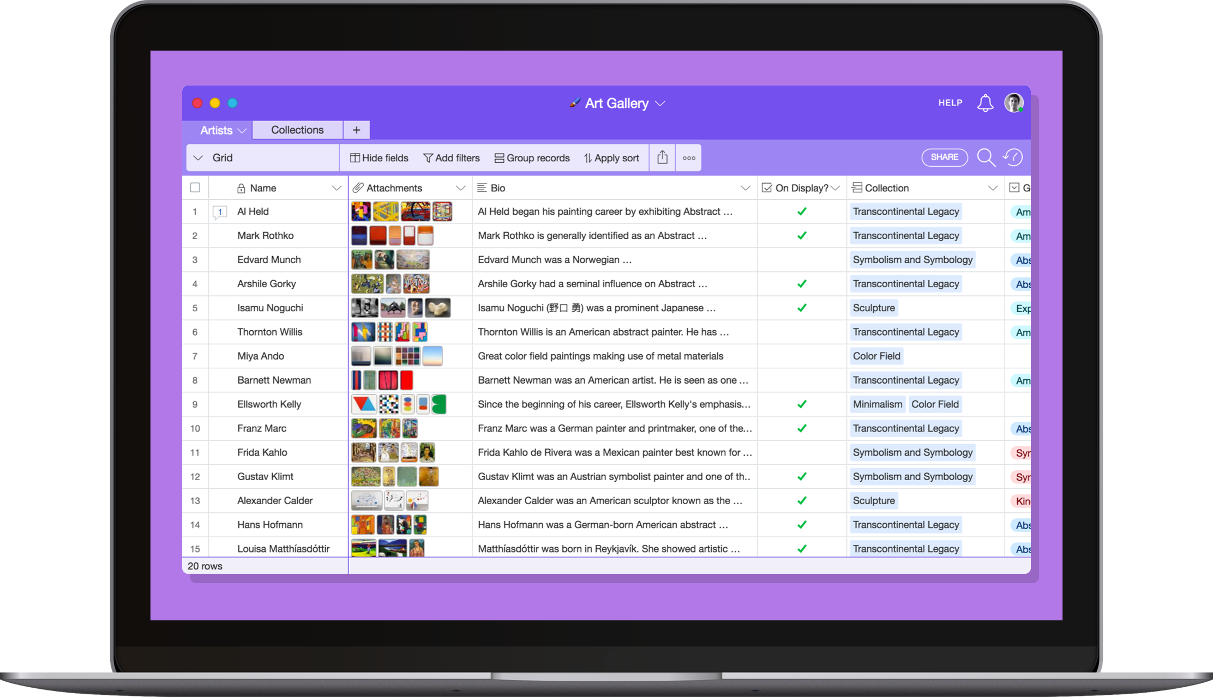Screen dimensions: 1213x697
Task: Click the plus icon to add table
Action: 356,130
